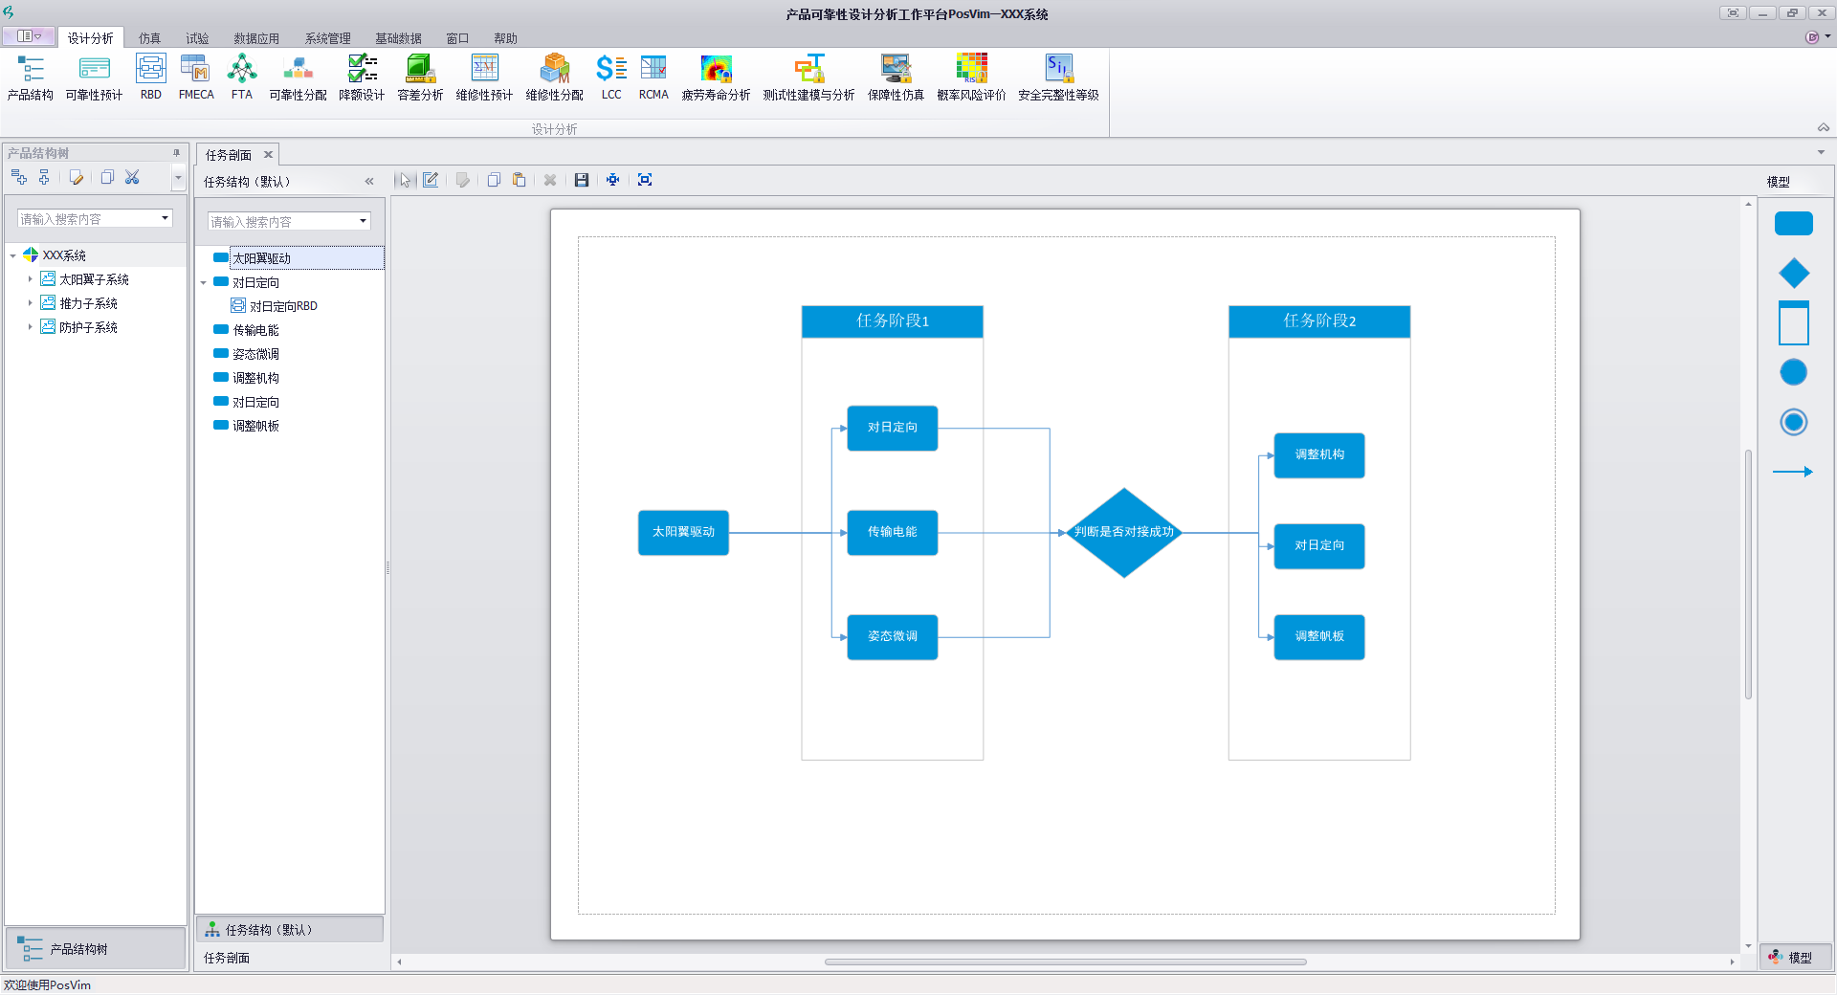Open 容差分析 tool
Viewport: 1837px width, 995px height.
(x=420, y=77)
